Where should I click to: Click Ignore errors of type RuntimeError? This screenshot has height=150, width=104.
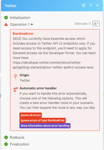pos(43,120)
